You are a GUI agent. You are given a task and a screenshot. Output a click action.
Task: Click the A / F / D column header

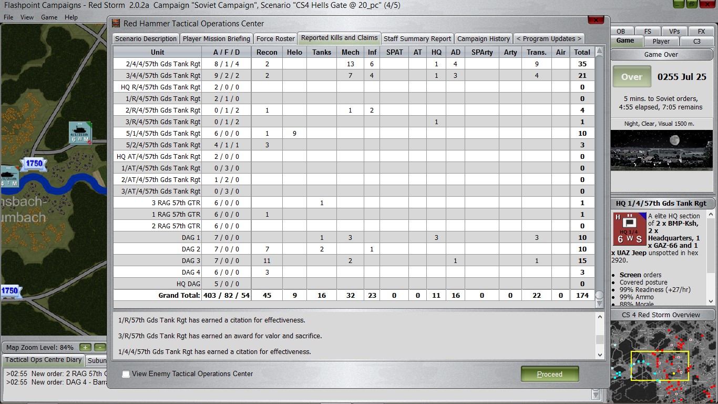pyautogui.click(x=227, y=52)
